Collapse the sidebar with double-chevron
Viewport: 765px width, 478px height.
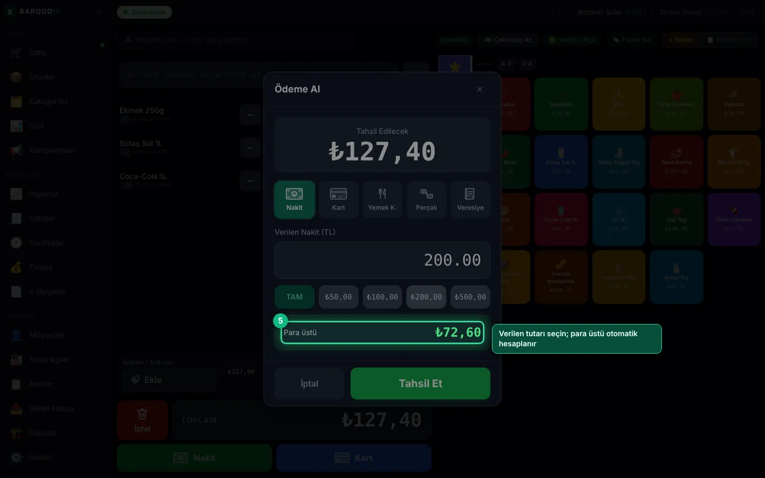point(98,12)
